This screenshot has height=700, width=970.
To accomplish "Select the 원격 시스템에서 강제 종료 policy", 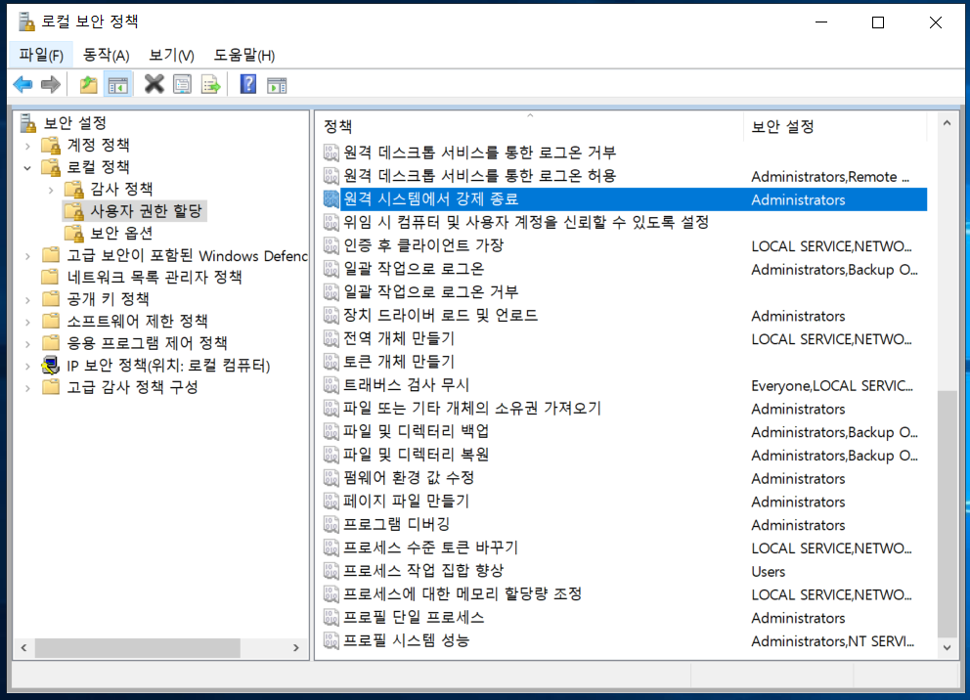I will 624,199.
